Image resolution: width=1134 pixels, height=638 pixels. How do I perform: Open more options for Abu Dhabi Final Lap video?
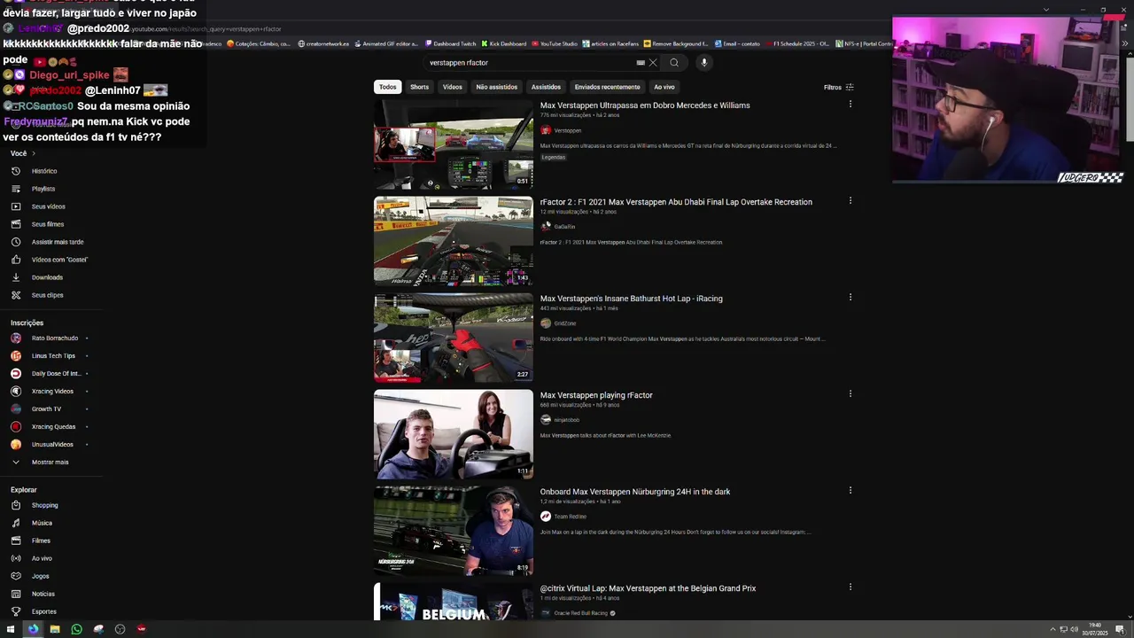pyautogui.click(x=850, y=201)
